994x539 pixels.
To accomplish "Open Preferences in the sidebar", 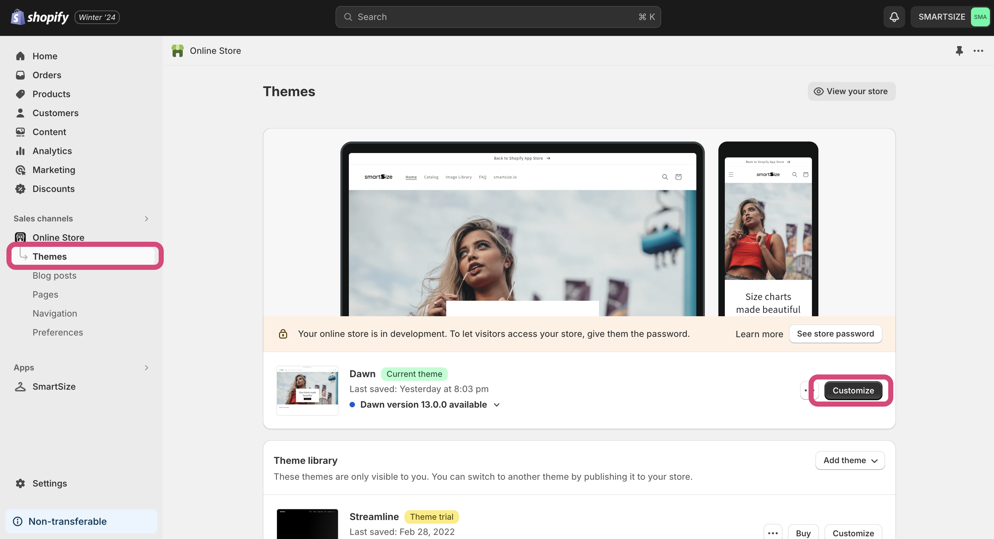I will tap(58, 332).
